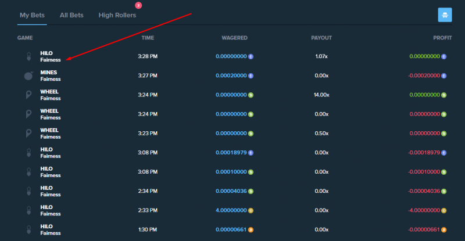Click wagered amount 4.00000000

click(x=231, y=210)
